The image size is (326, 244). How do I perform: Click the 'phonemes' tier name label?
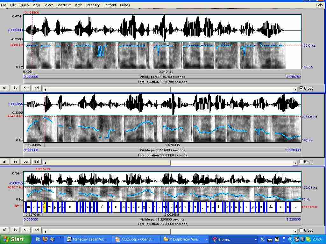coord(309,207)
